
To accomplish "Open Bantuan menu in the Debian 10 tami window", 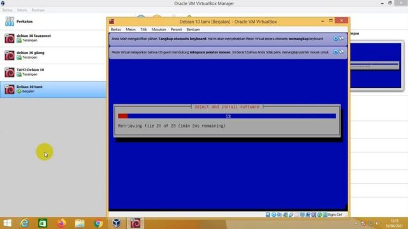I will [193, 30].
